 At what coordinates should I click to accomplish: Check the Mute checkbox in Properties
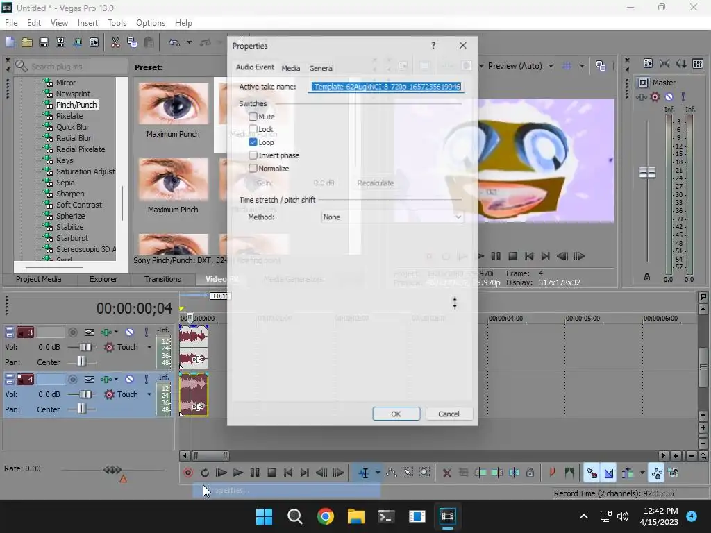click(253, 117)
